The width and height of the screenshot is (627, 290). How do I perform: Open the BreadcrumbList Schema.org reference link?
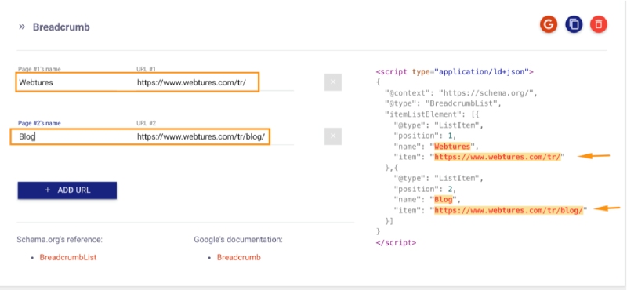(x=68, y=257)
